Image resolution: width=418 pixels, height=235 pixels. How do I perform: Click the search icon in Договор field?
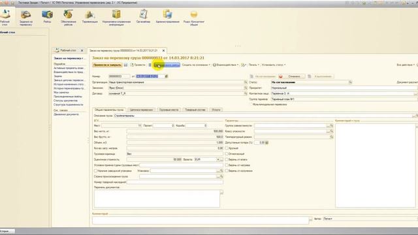246,93
